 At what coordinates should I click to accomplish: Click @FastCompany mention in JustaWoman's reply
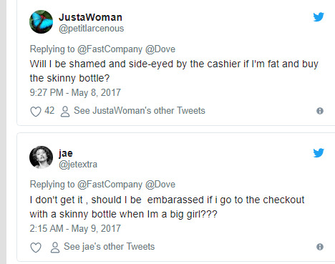[110, 49]
